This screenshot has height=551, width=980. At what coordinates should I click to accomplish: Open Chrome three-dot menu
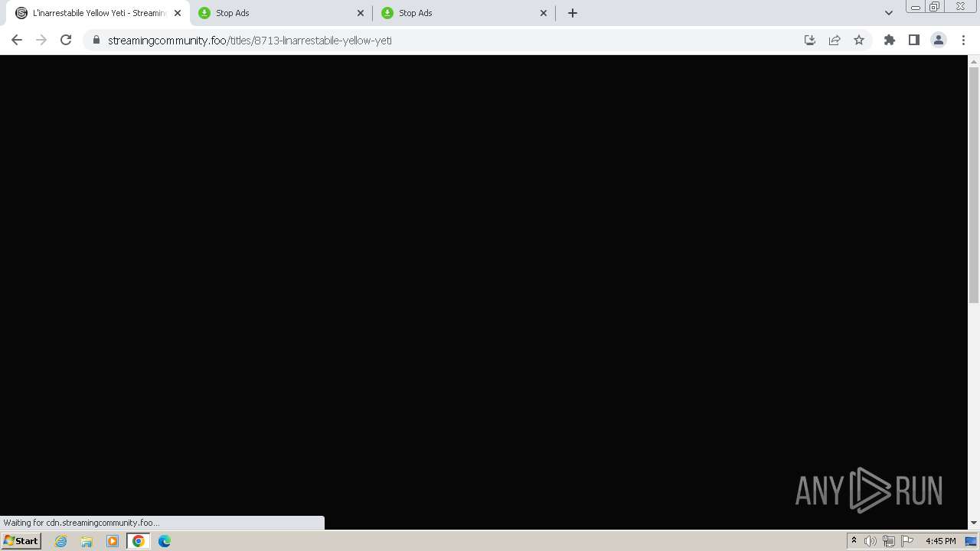coord(964,40)
